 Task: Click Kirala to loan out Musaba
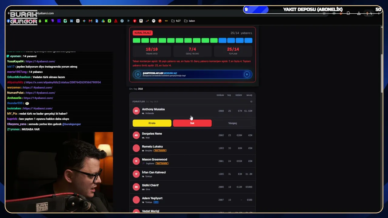click(x=152, y=123)
